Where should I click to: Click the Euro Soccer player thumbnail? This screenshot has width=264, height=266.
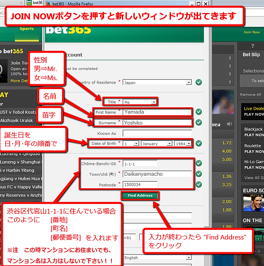(x=253, y=203)
